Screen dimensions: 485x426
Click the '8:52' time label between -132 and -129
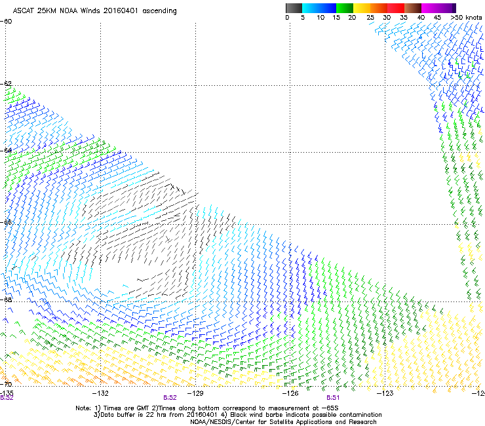pyautogui.click(x=170, y=398)
